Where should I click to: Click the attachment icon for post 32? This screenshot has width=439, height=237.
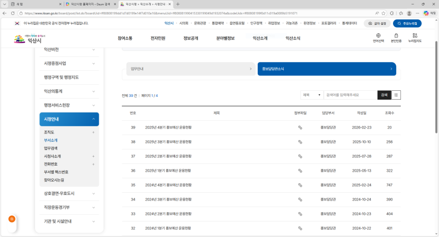(x=300, y=228)
